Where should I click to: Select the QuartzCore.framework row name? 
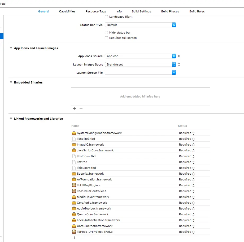[x=93, y=214]
